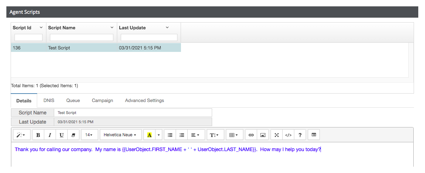Toggle underline formatting
Screen dimensions: 425x173
coord(62,135)
